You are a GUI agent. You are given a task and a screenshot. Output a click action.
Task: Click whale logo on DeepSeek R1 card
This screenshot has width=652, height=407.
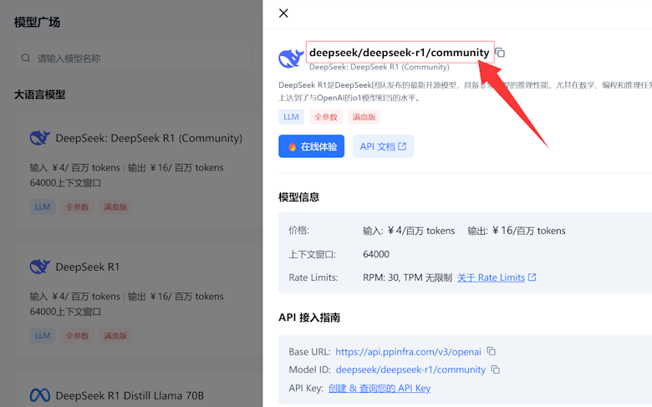[40, 267]
